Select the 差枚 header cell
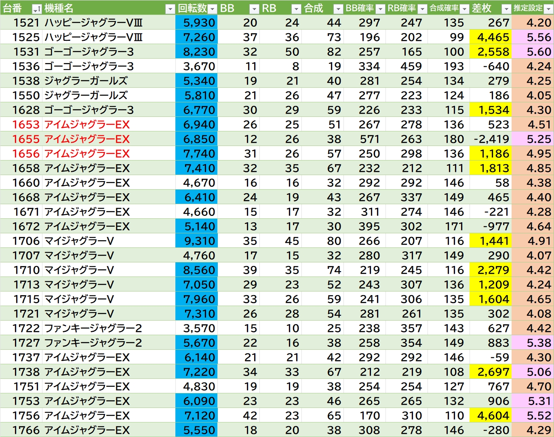 [x=491, y=8]
